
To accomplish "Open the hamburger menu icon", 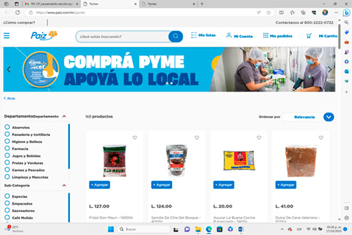I will point(6,36).
